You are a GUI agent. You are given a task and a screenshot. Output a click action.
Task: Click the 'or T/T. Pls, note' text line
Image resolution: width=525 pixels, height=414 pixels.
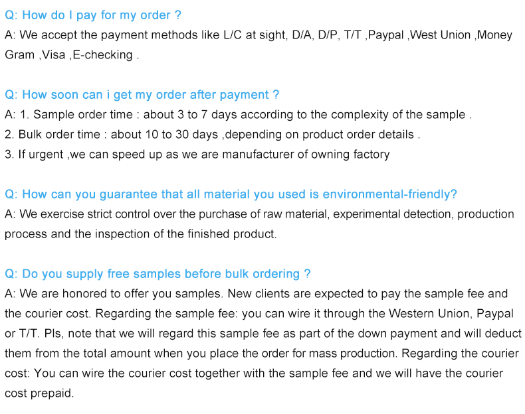pos(263,334)
